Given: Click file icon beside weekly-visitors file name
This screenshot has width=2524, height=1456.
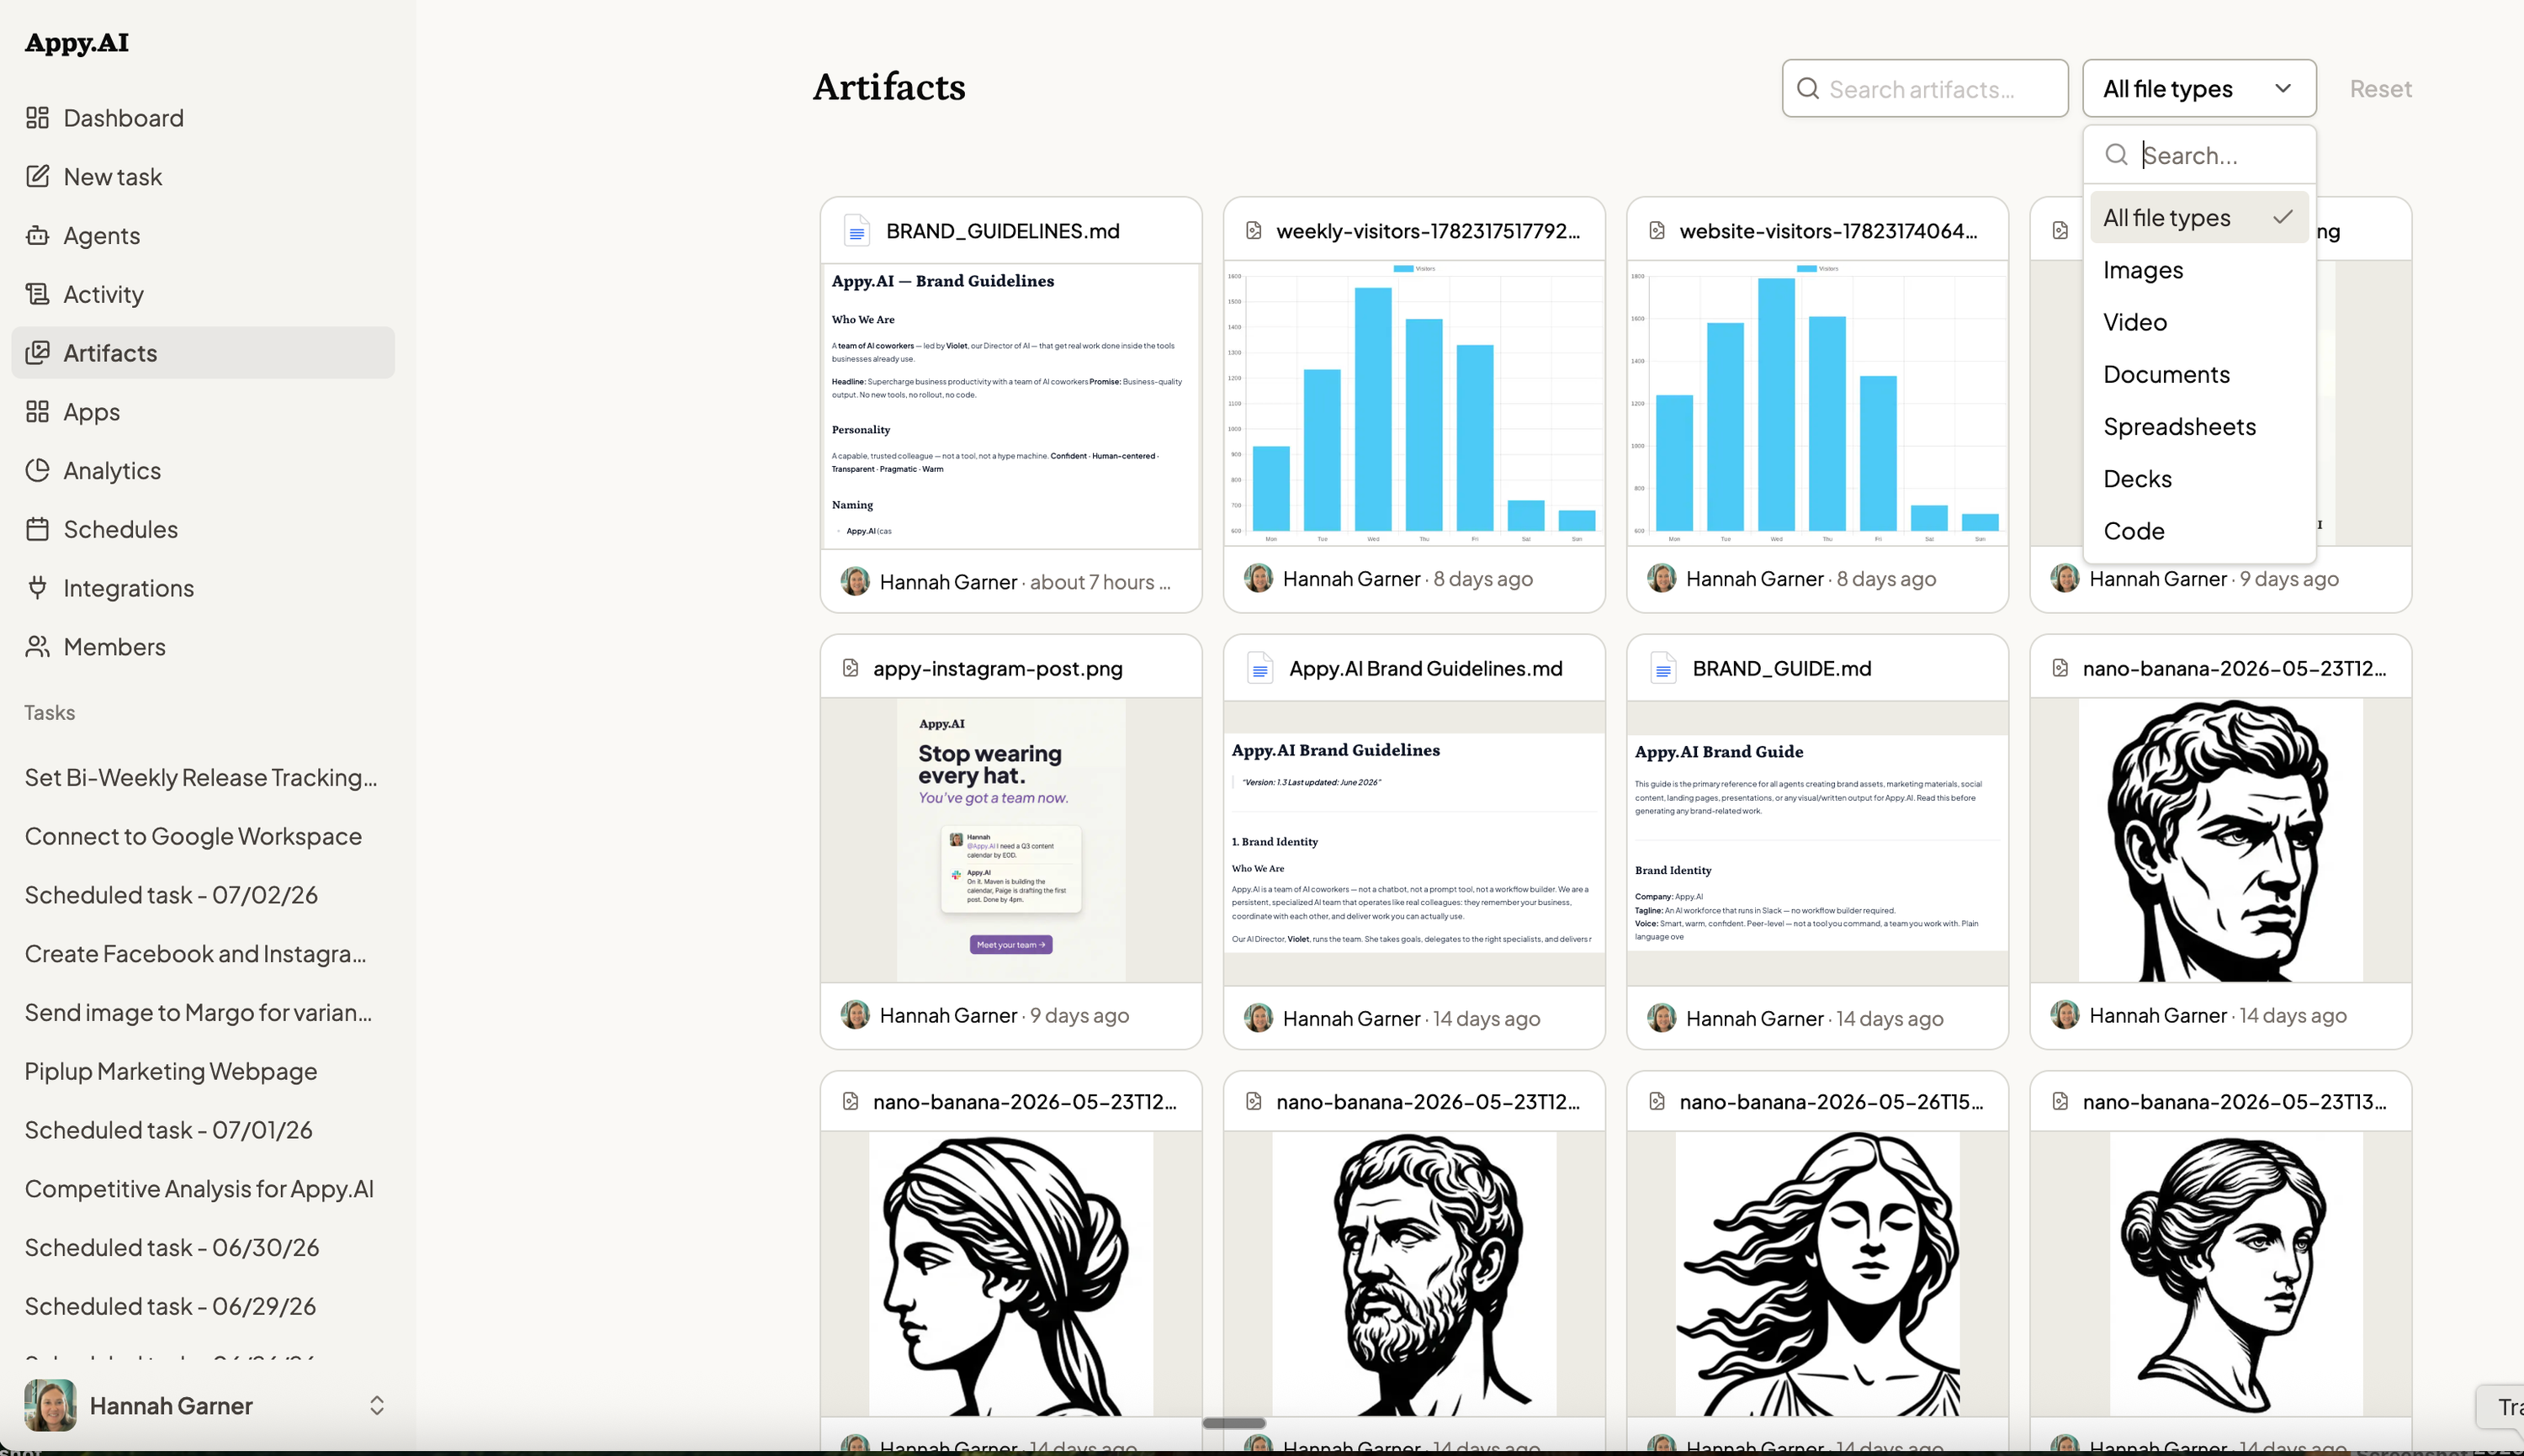Looking at the screenshot, I should (1254, 231).
